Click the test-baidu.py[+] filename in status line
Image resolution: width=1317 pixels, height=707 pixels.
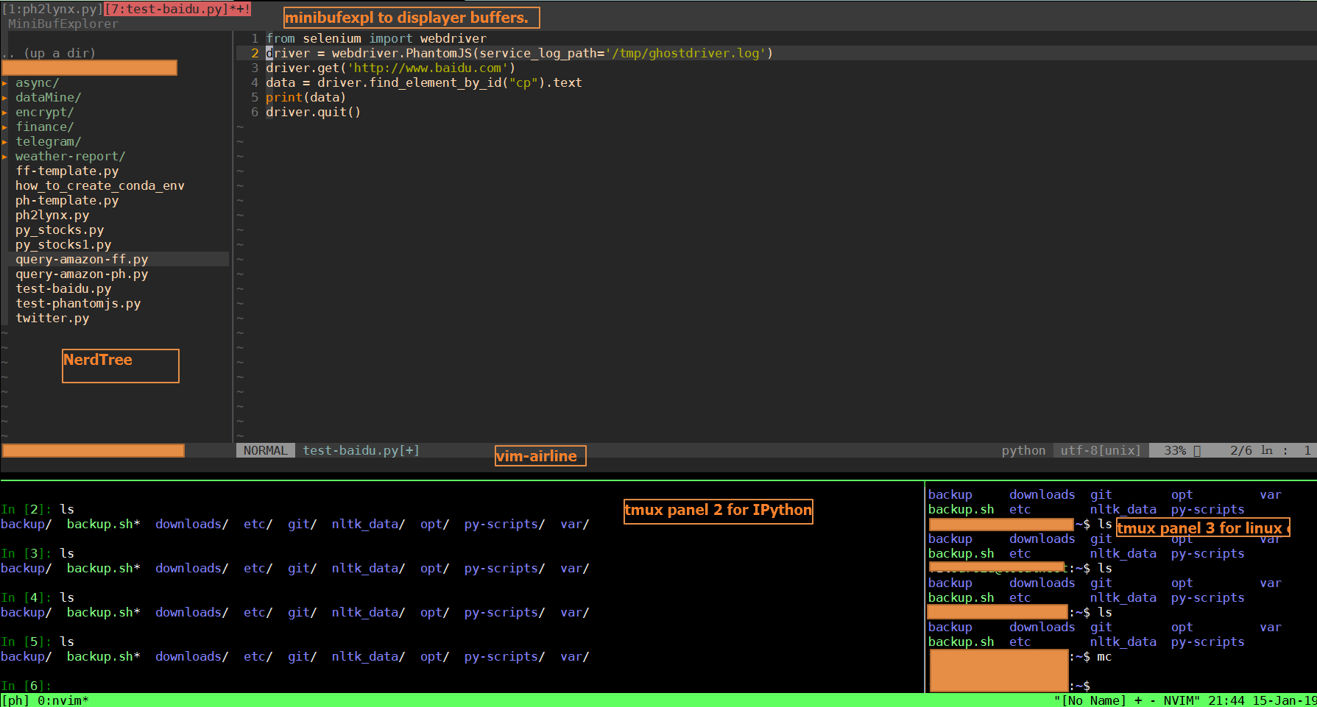[x=361, y=450]
